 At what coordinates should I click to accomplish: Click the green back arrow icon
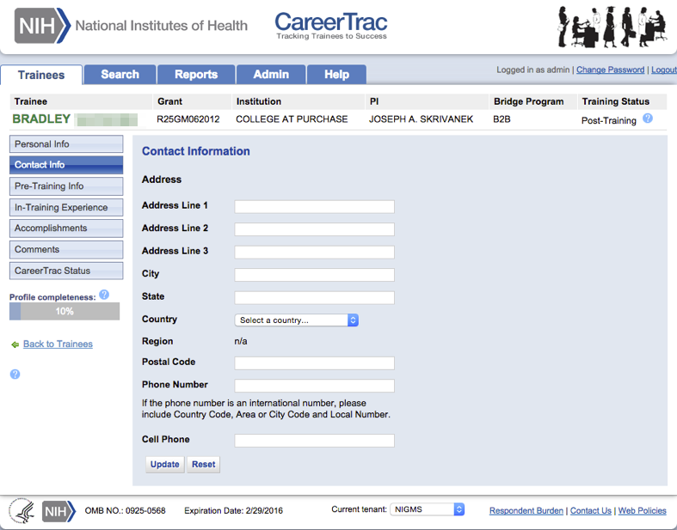pos(15,344)
